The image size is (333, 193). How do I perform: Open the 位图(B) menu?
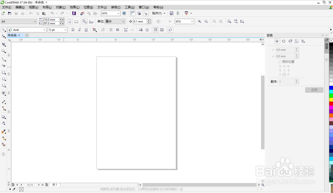(x=88, y=7)
